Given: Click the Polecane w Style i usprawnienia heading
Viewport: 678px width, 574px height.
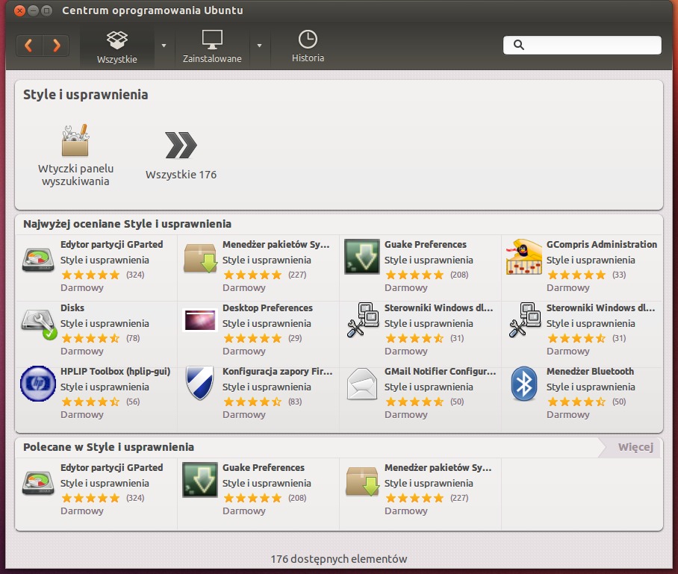Looking at the screenshot, I should click(x=108, y=447).
